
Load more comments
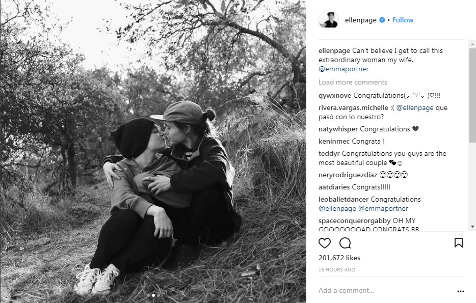coord(353,82)
